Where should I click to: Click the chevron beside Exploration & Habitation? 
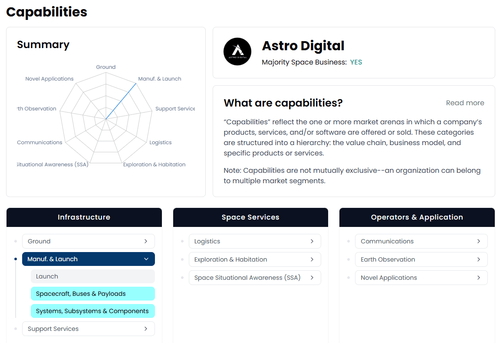click(x=312, y=259)
